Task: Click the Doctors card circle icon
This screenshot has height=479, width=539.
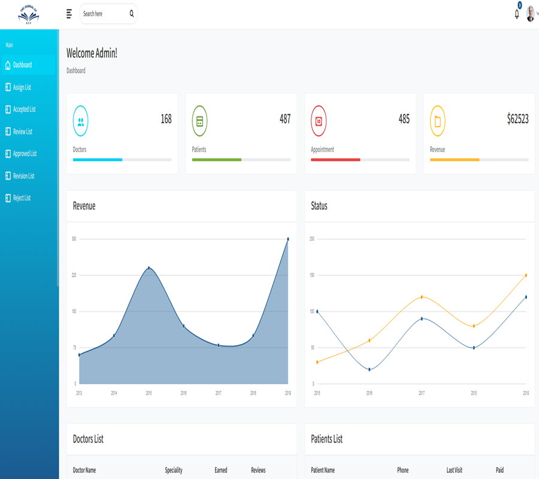Action: pyautogui.click(x=80, y=121)
